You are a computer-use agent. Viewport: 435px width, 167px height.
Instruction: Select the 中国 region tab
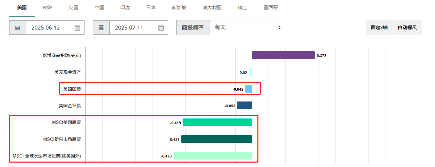point(99,7)
